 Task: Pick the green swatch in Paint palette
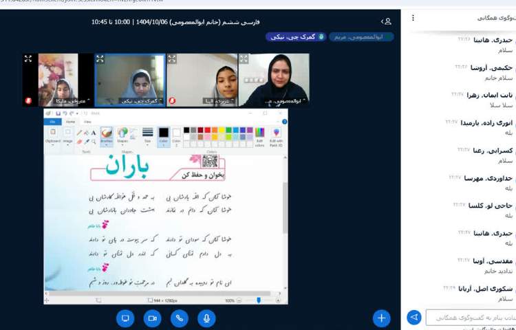[x=228, y=130]
